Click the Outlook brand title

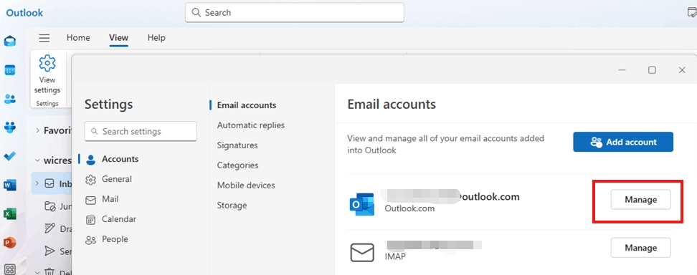(24, 12)
